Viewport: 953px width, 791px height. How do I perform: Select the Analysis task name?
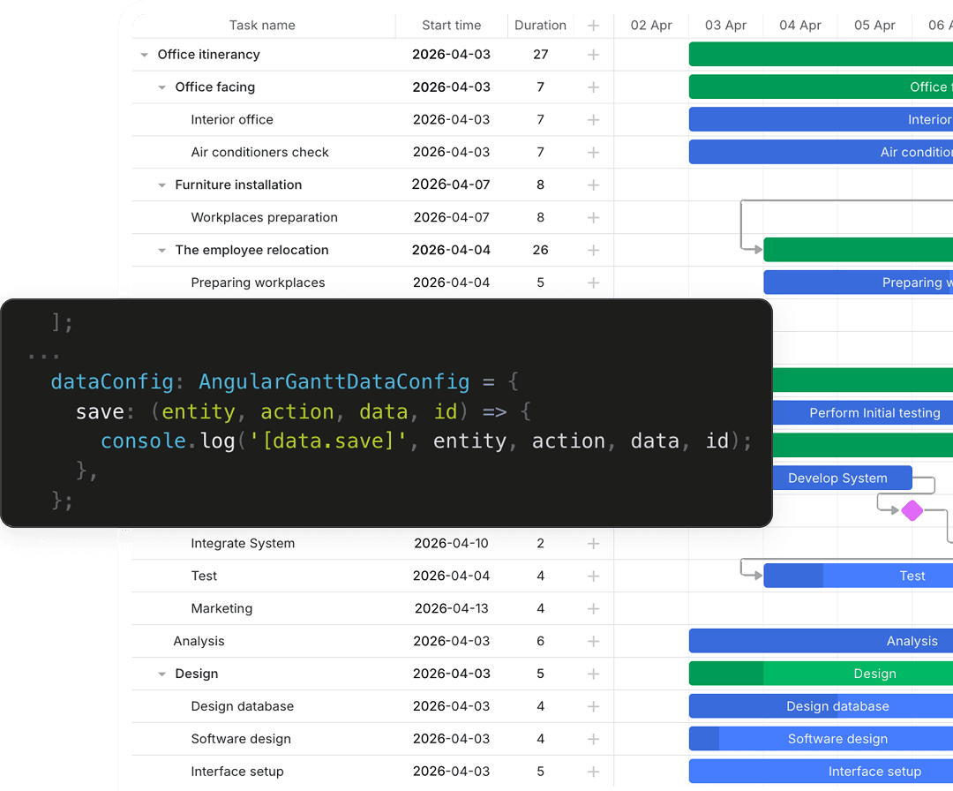(x=199, y=642)
